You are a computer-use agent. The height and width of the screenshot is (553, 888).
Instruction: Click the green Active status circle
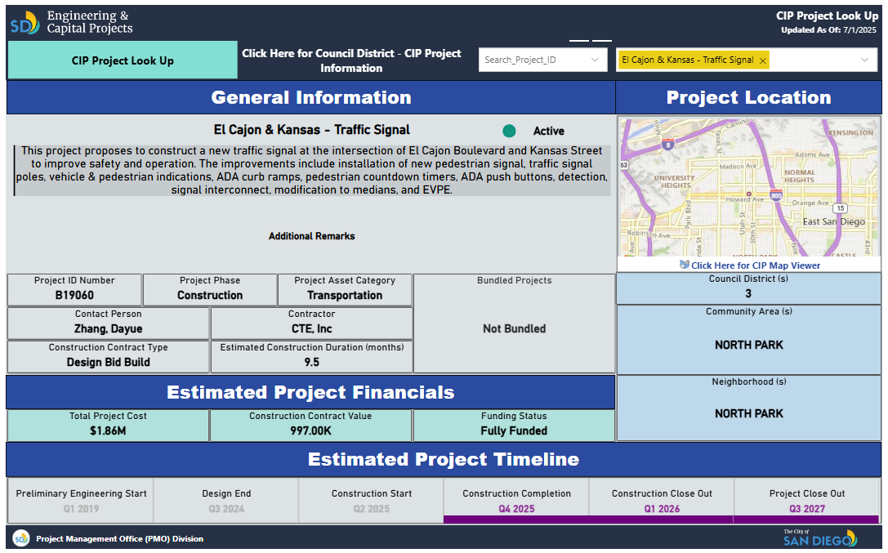[x=509, y=131]
